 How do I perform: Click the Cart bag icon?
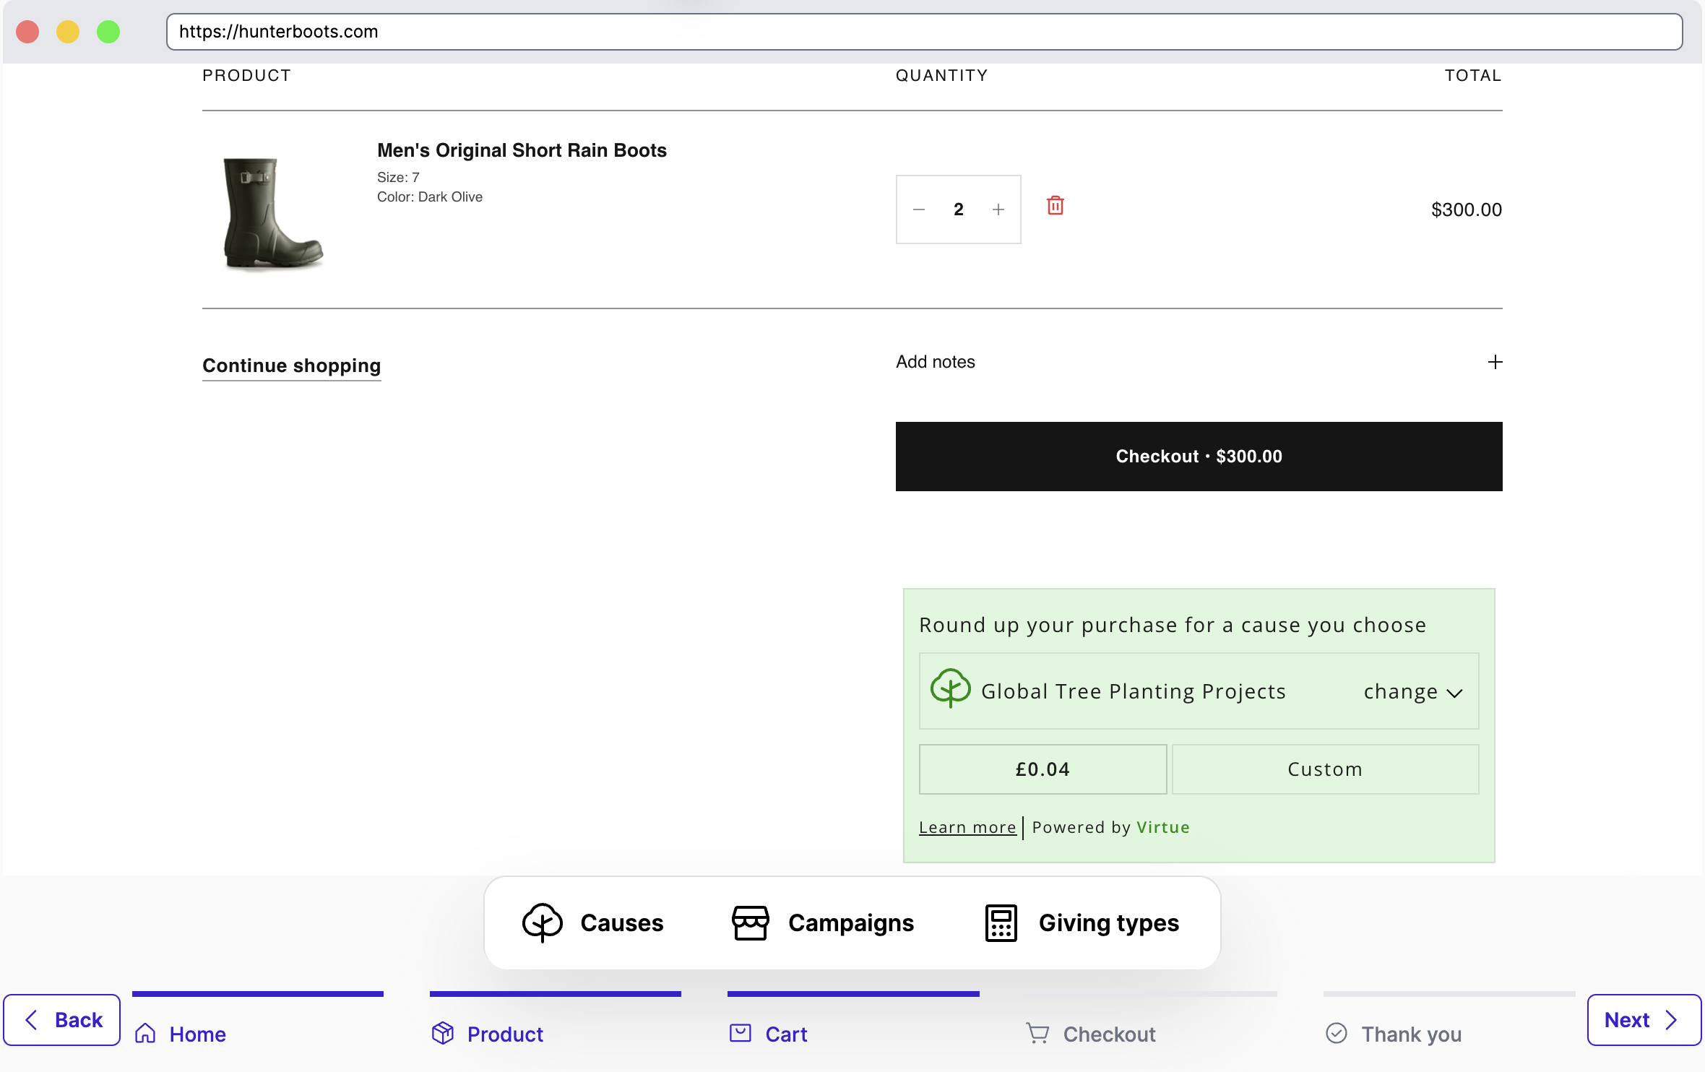[739, 1034]
